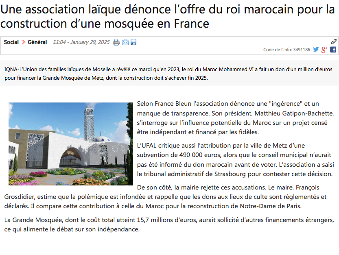Print the article using the printer icon
Image resolution: width=339 pixels, height=255 pixels.
click(116, 42)
